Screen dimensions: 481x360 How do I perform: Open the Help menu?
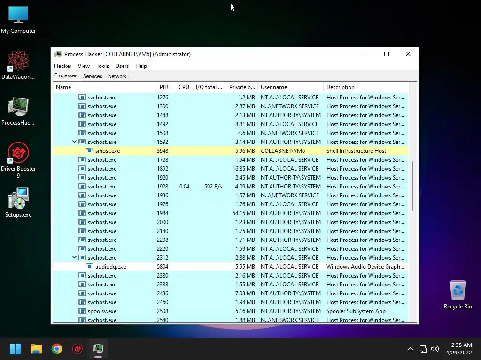point(141,66)
